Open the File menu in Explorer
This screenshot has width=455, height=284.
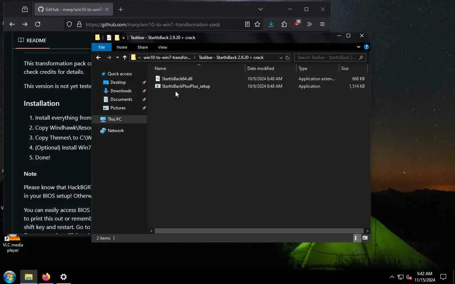[102, 47]
